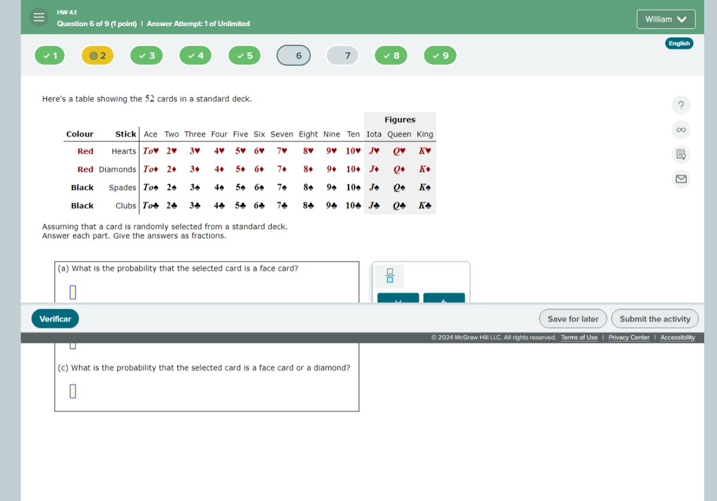717x501 pixels.
Task: Open the Privacy Center link
Action: [629, 338]
